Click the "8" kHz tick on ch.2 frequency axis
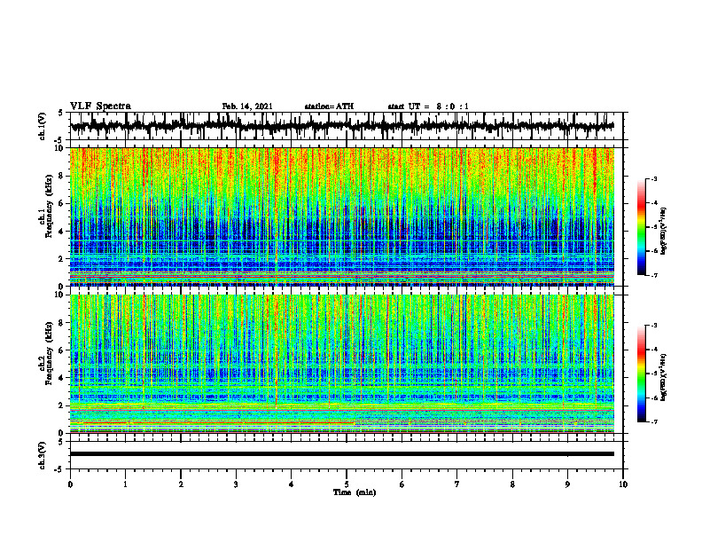The image size is (702, 543). point(61,323)
